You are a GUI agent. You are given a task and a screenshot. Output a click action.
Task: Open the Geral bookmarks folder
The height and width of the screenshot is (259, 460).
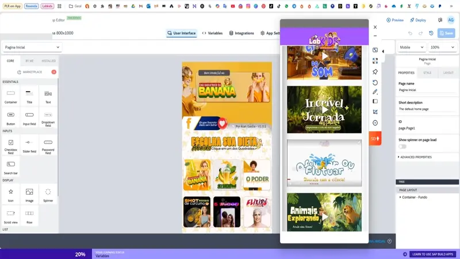click(x=75, y=6)
